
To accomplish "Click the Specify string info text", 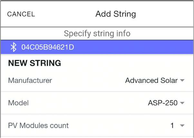I will pos(97,33).
